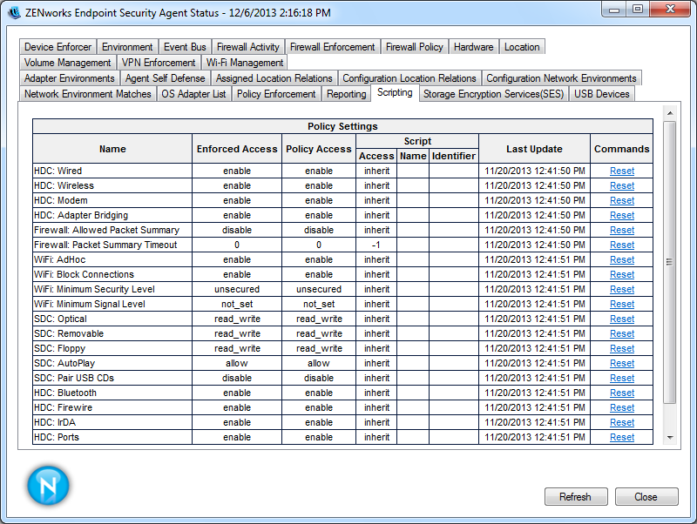The height and width of the screenshot is (524, 697).
Task: Reset the HDC: Firewire setting
Action: pyautogui.click(x=622, y=407)
